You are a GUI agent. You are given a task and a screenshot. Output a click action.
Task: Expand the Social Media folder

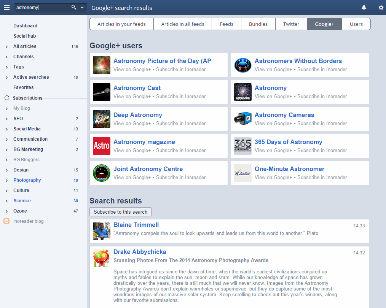[6, 129]
